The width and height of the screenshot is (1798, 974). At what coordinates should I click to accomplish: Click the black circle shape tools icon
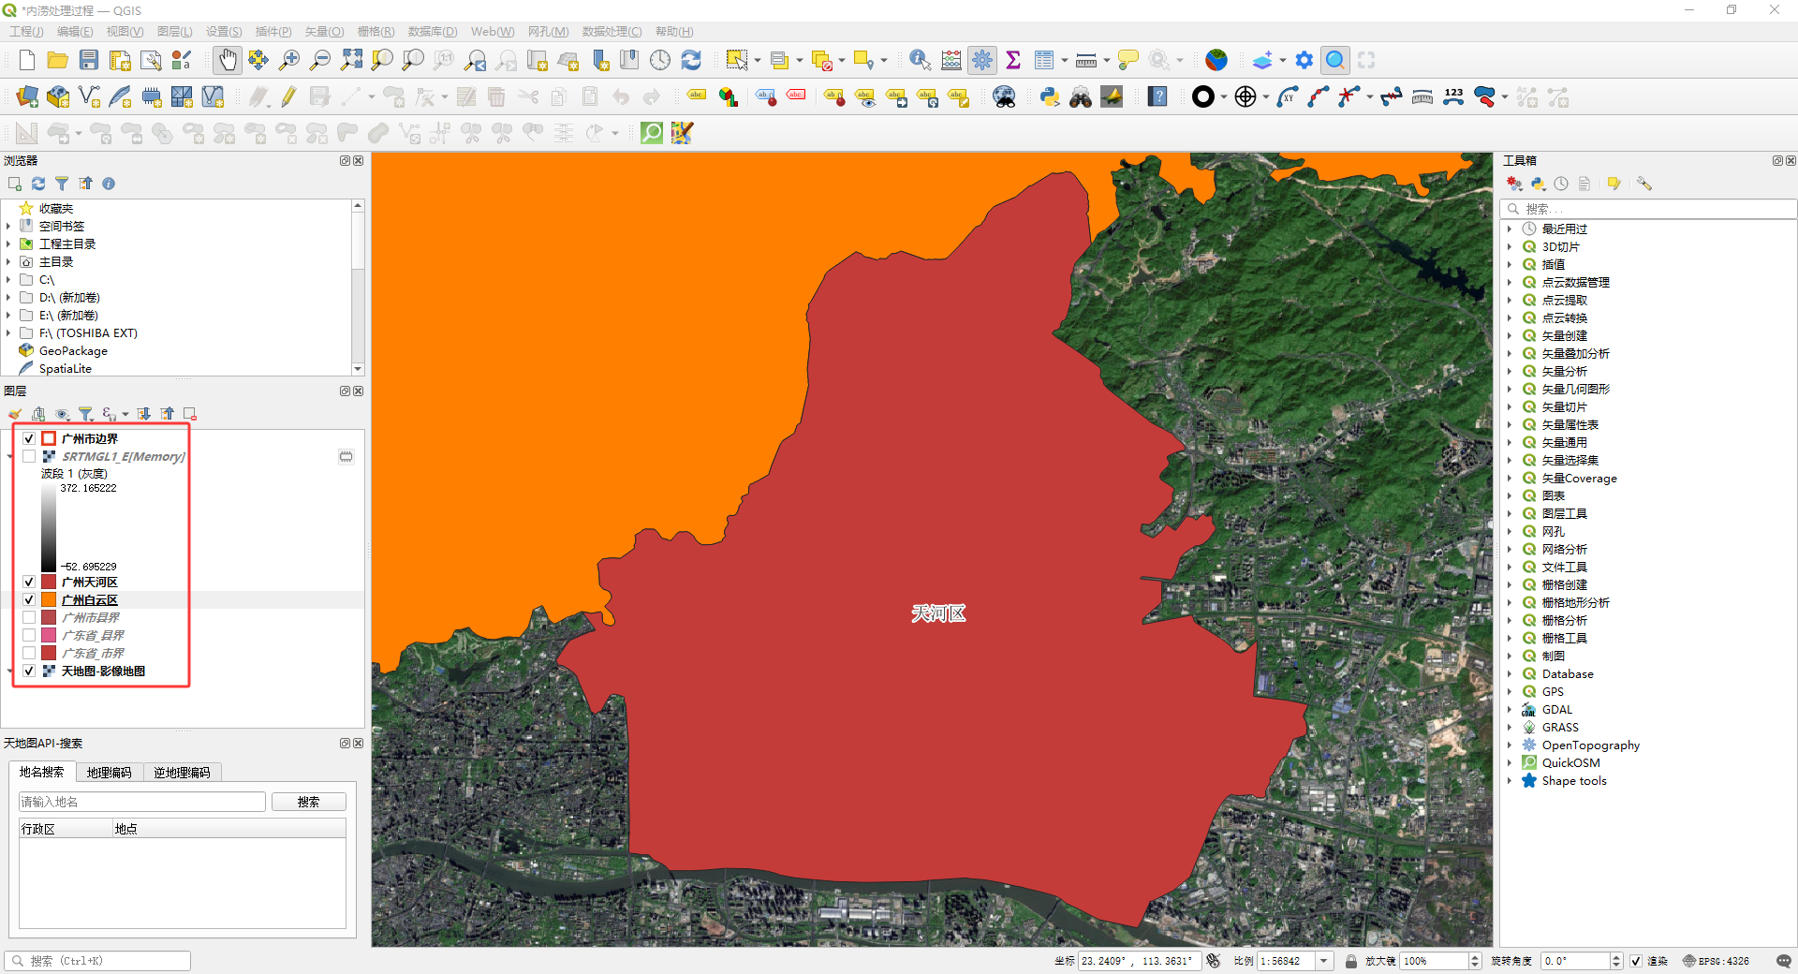[x=1203, y=97]
